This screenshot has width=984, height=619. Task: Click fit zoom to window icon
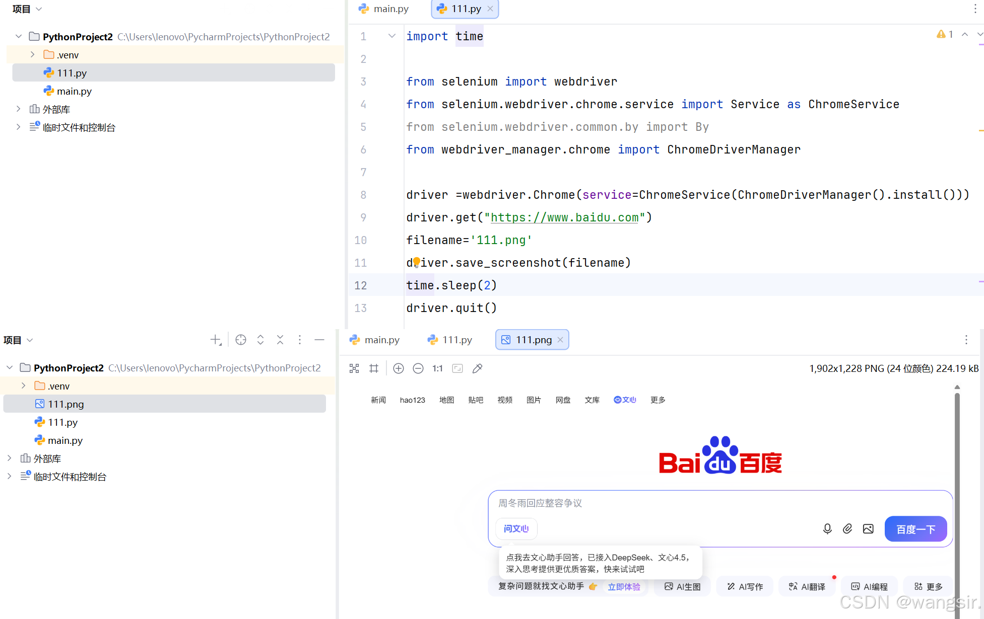pos(457,368)
